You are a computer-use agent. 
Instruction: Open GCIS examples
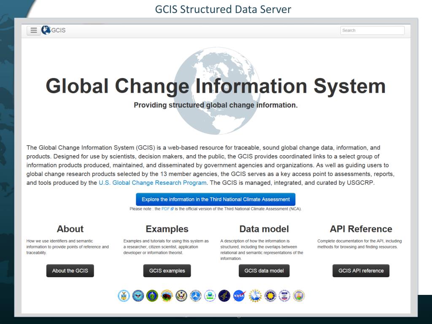coord(167,271)
